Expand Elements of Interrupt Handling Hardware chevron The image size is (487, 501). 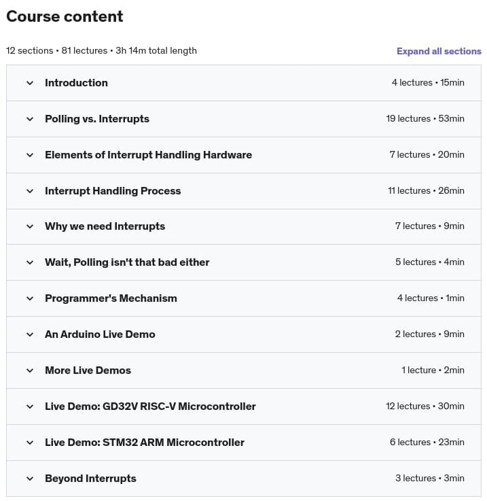30,155
